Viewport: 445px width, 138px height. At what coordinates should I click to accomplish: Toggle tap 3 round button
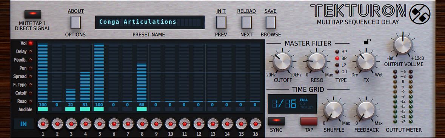pyautogui.click(x=71, y=124)
